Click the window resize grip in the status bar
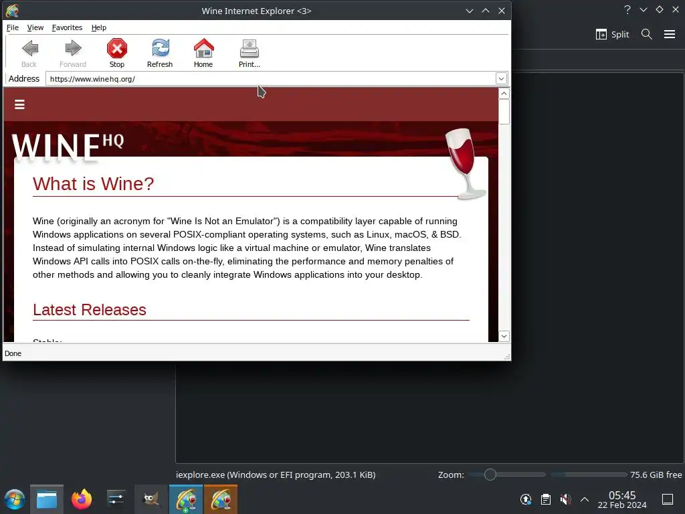 [x=507, y=357]
